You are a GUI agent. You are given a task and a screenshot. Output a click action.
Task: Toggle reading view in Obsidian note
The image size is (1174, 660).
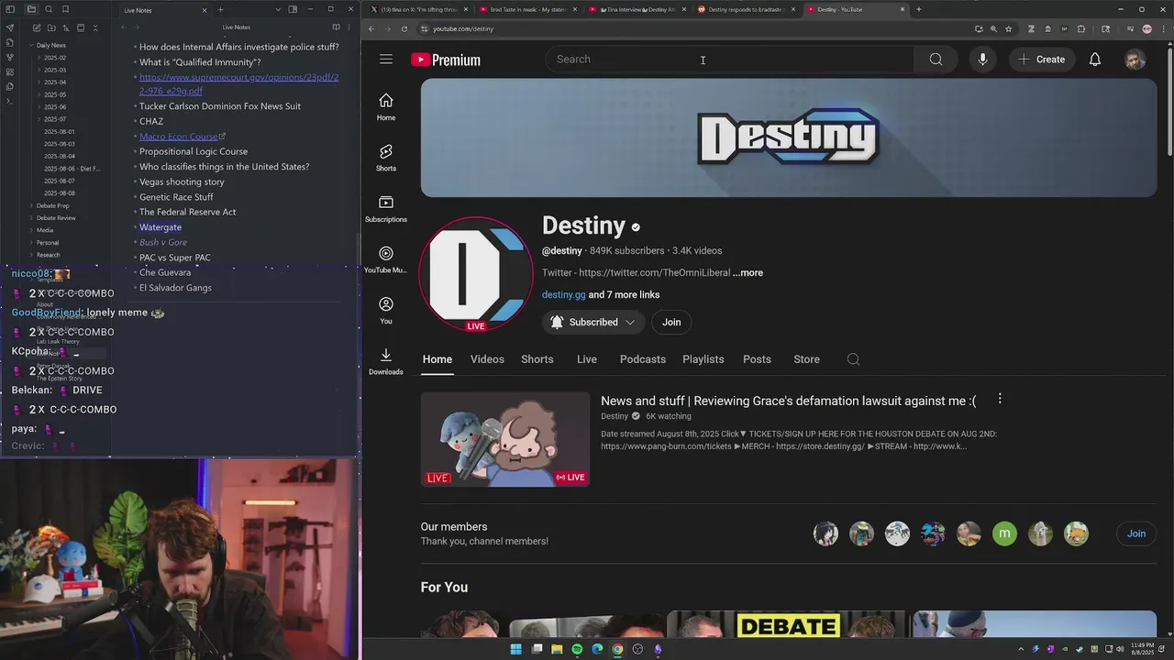(x=336, y=27)
